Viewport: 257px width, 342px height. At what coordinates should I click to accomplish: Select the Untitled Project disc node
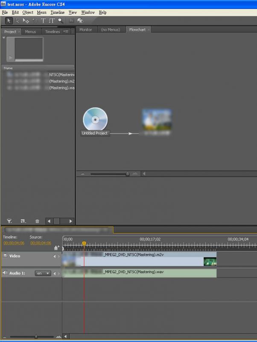pos(95,119)
